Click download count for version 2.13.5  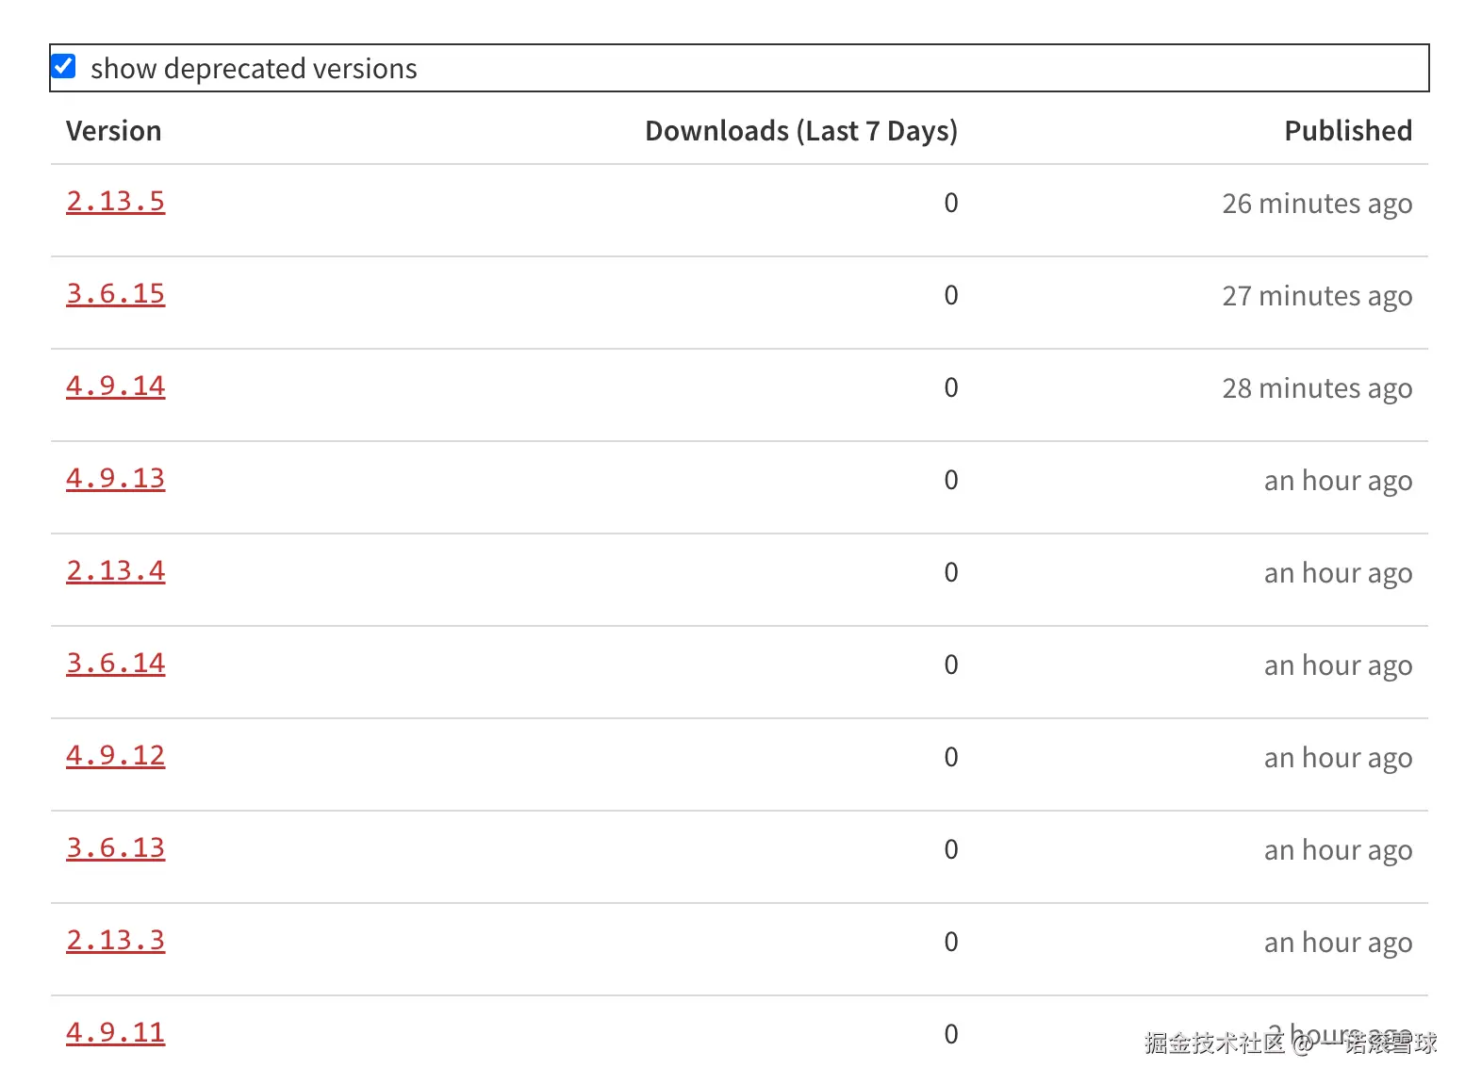pyautogui.click(x=950, y=203)
